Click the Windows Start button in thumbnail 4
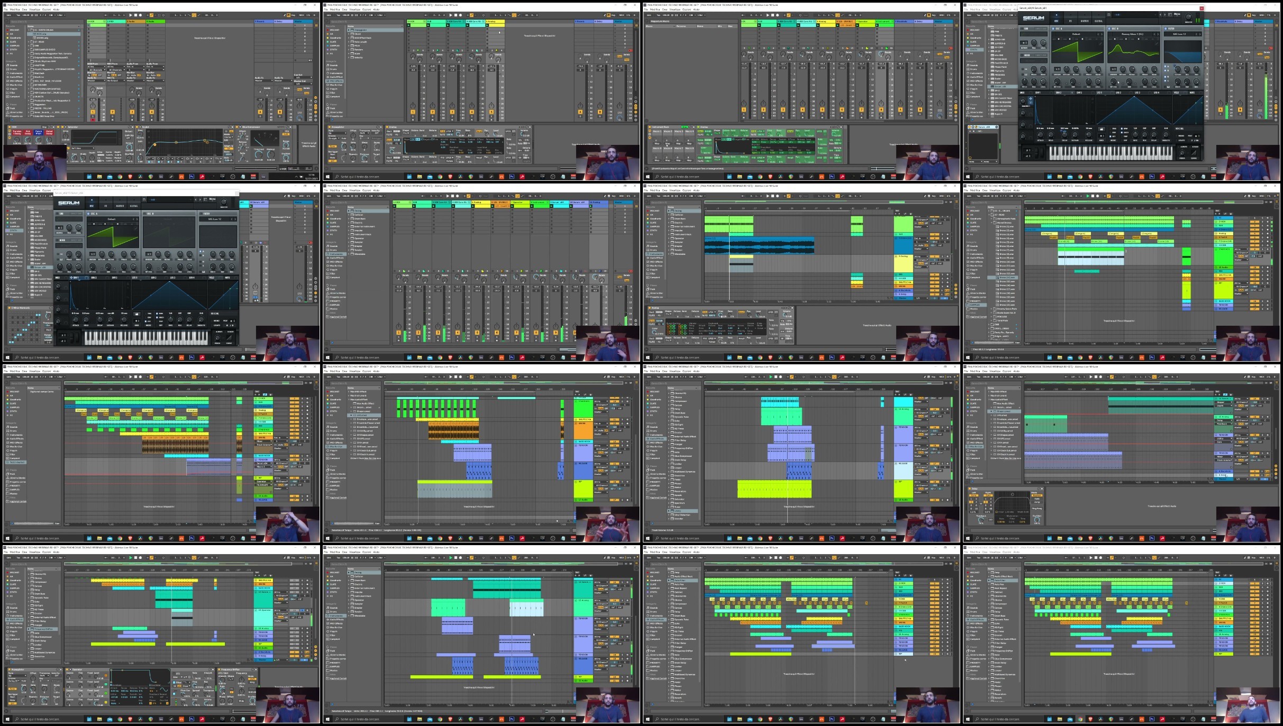The width and height of the screenshot is (1283, 726). coord(968,177)
